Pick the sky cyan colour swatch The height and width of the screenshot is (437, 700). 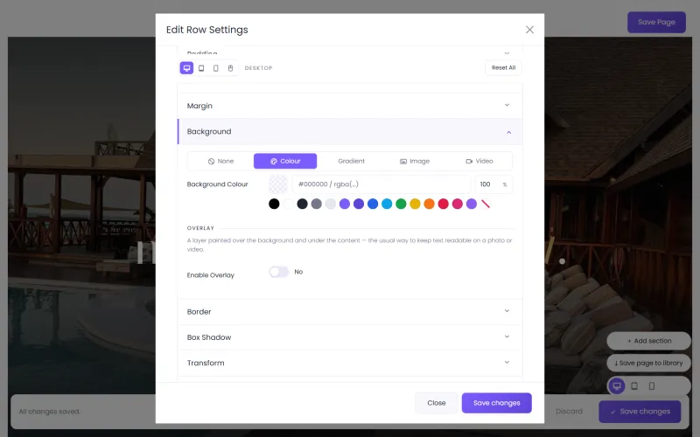tap(387, 204)
